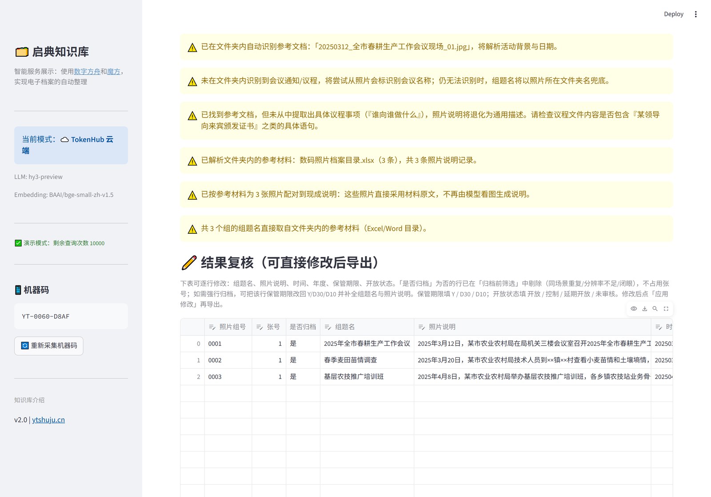Viewport: 711px width, 497px height.
Task: Download the results table as CSV
Action: [644, 308]
